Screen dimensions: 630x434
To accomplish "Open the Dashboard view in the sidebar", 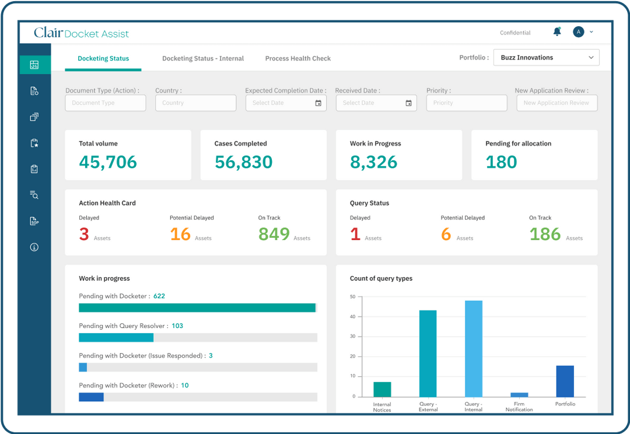I will pos(35,65).
